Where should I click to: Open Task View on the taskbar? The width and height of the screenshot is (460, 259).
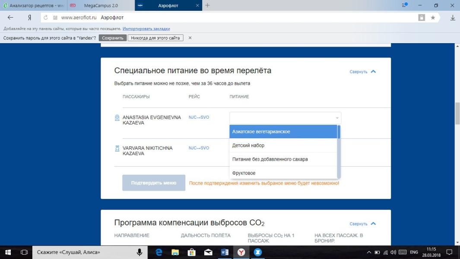(24, 252)
